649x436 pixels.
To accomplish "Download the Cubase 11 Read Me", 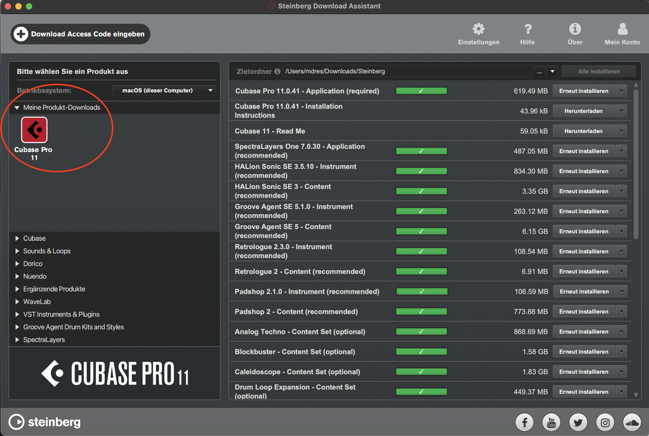I will pos(584,131).
